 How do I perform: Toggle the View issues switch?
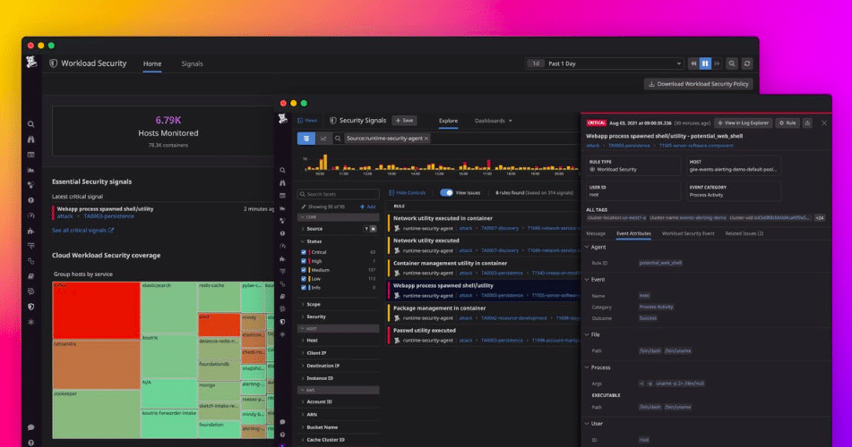pyautogui.click(x=446, y=192)
